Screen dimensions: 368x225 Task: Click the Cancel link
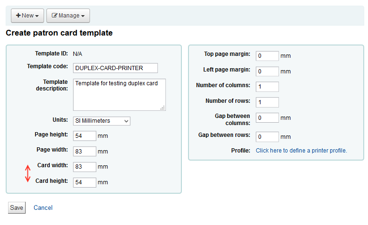[43, 207]
